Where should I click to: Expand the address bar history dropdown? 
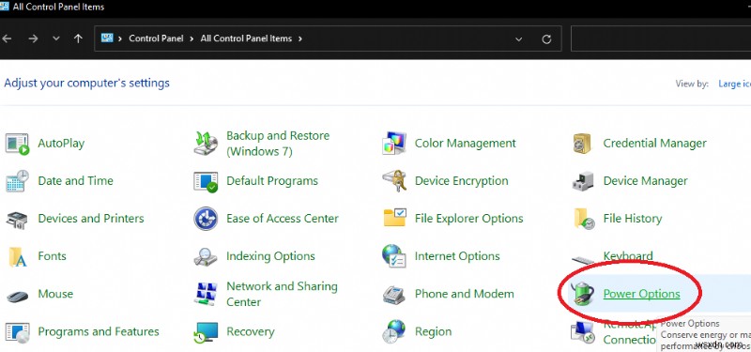[x=519, y=39]
